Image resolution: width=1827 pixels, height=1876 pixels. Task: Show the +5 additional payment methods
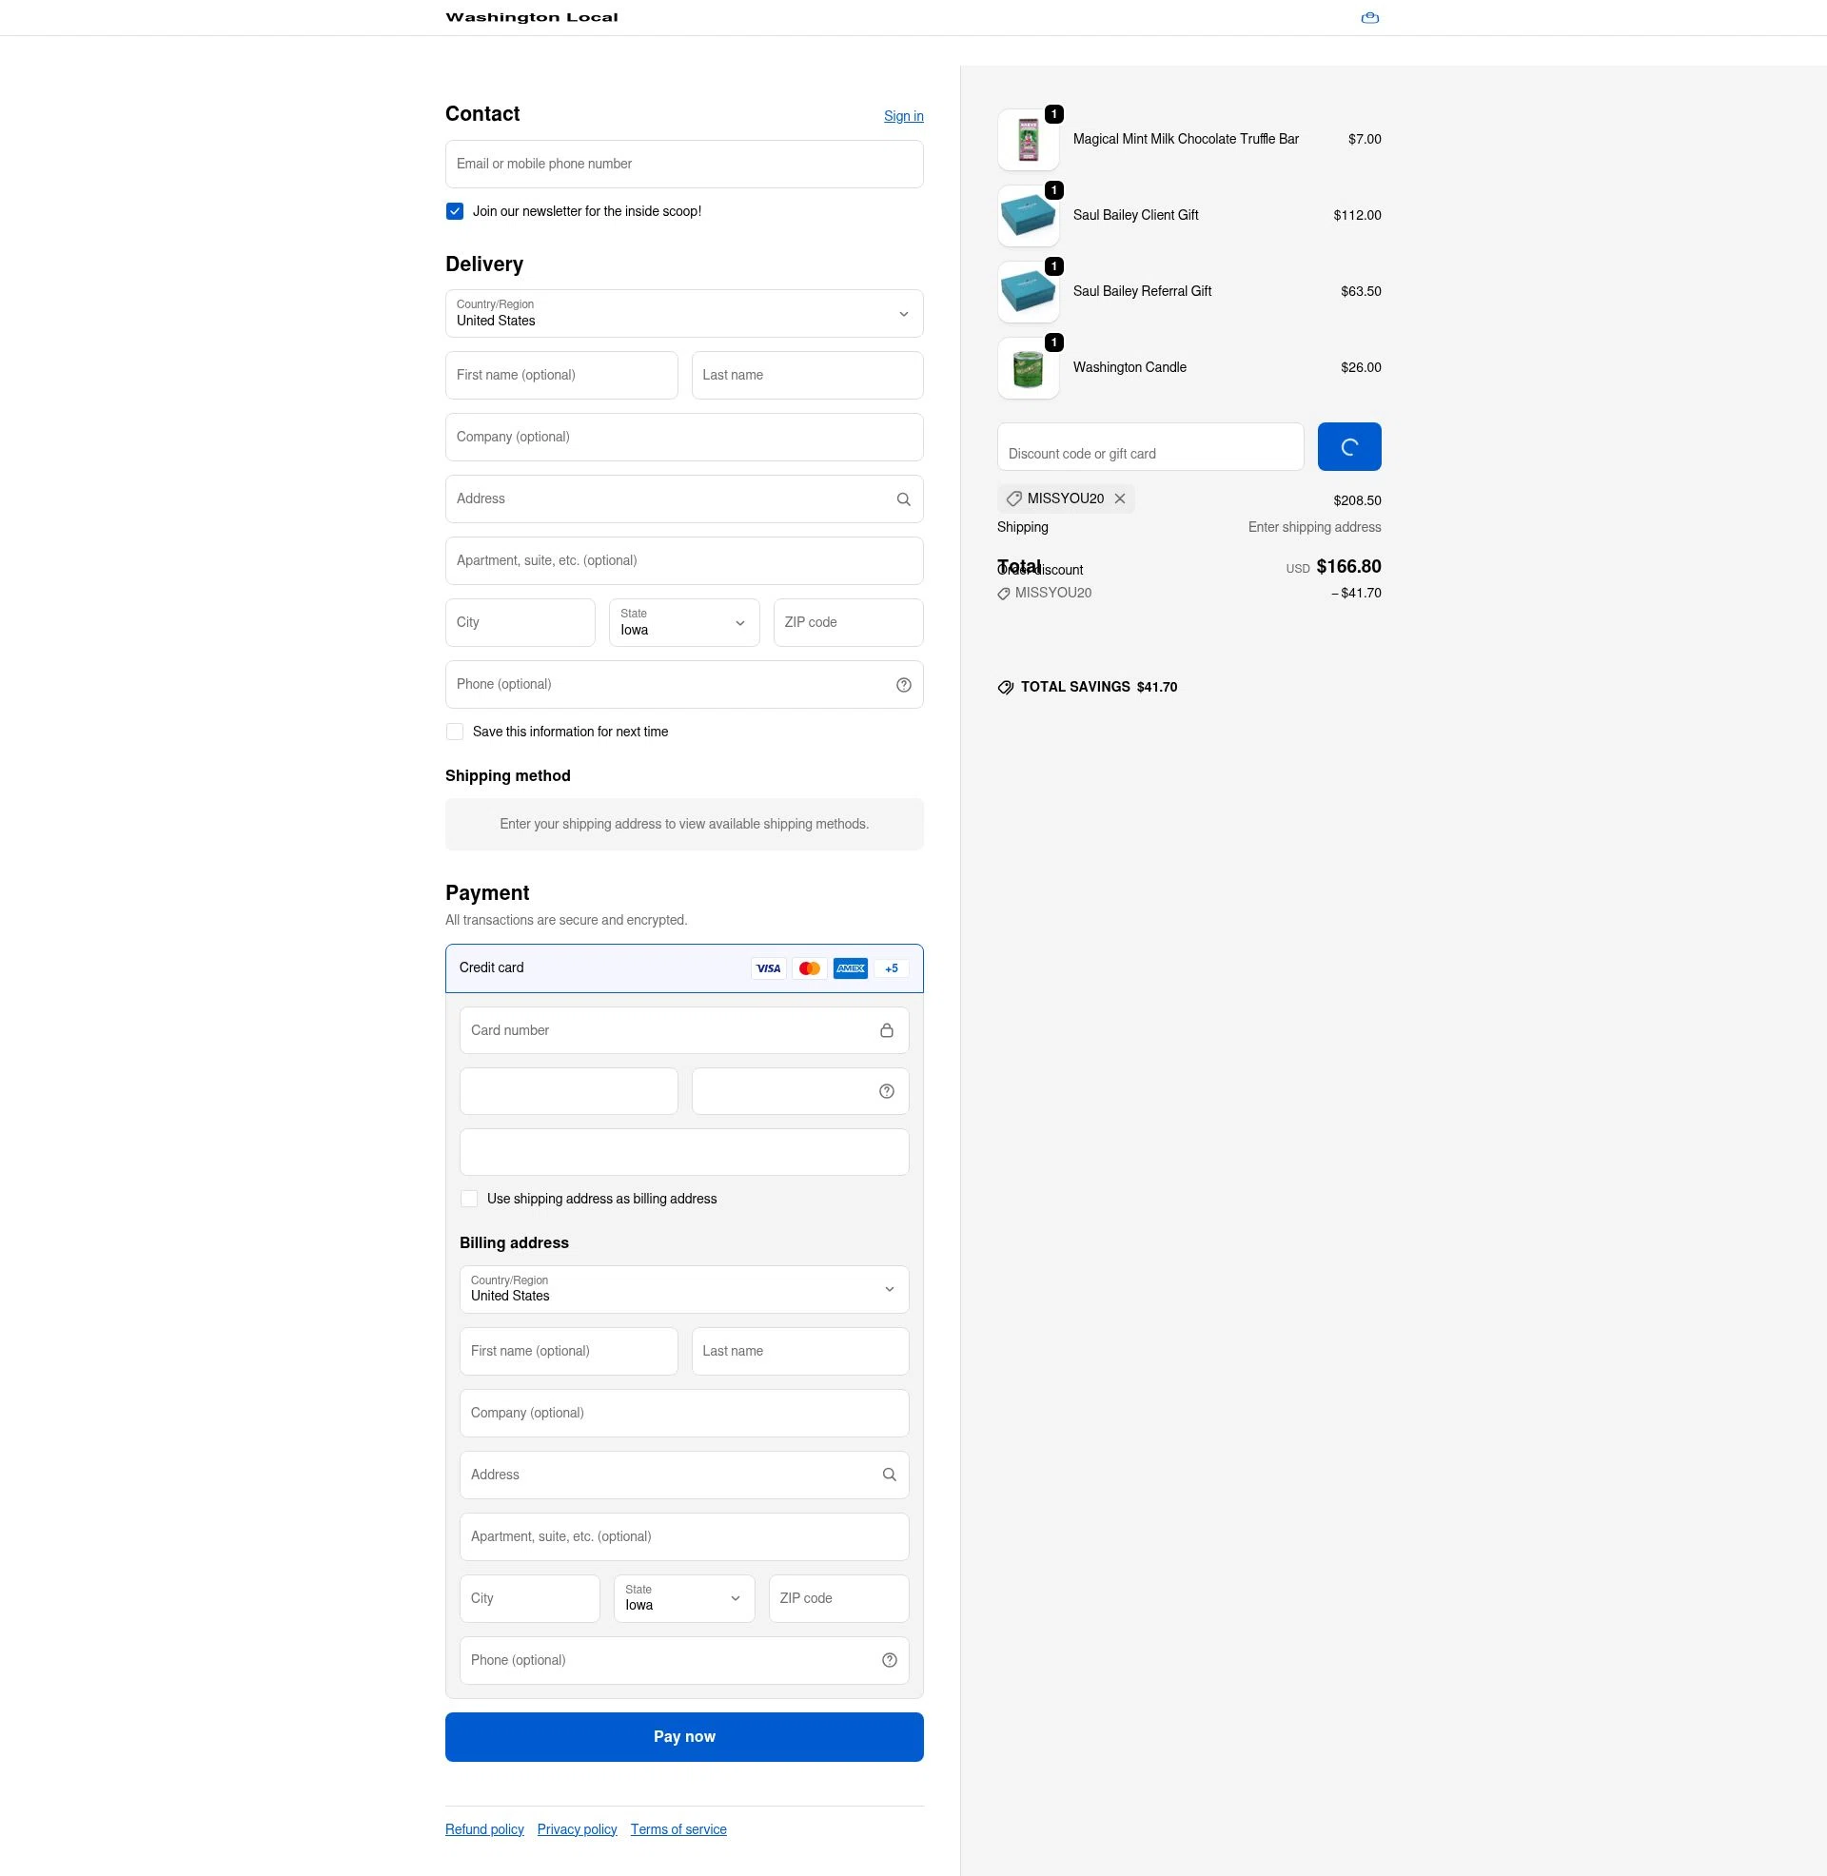(891, 967)
